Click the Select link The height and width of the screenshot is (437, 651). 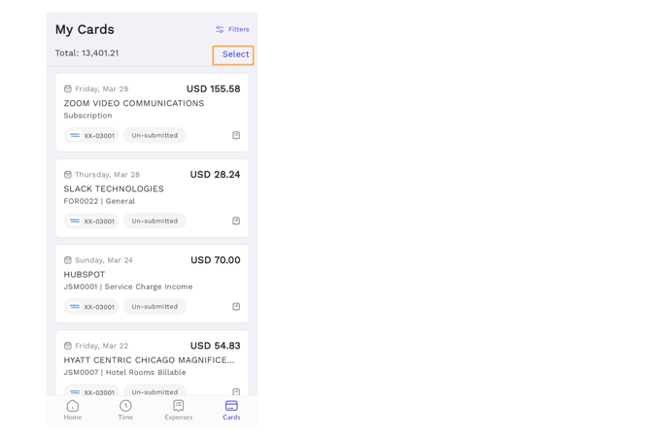point(235,54)
